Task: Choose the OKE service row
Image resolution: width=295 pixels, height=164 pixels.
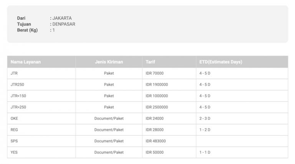Action: pos(14,118)
